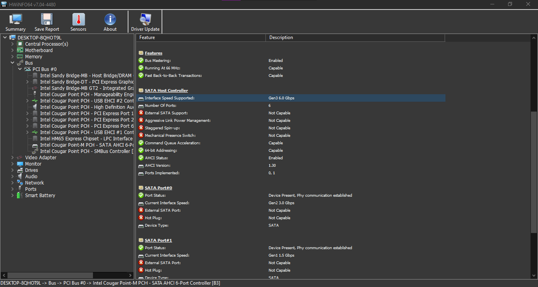The image size is (538, 287).
Task: Click the status bar device path
Action: tap(110, 283)
